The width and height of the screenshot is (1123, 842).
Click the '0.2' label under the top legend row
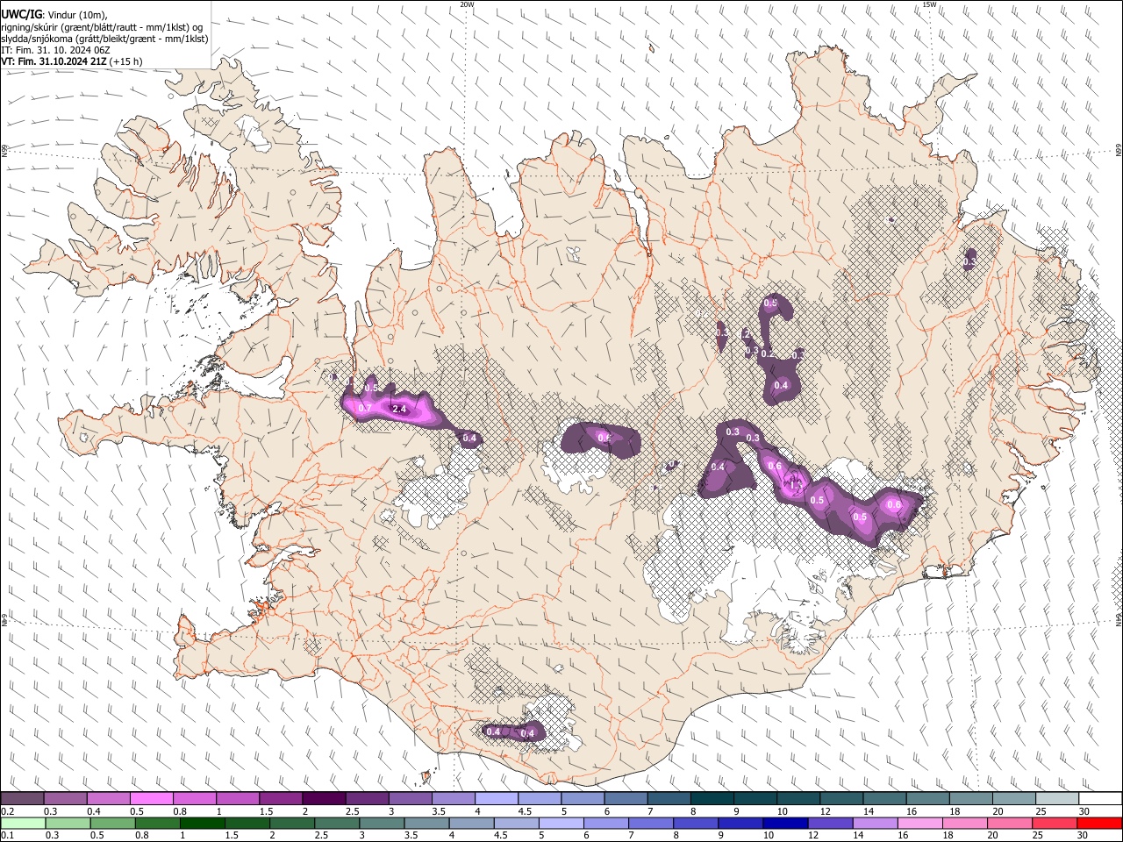pyautogui.click(x=6, y=811)
